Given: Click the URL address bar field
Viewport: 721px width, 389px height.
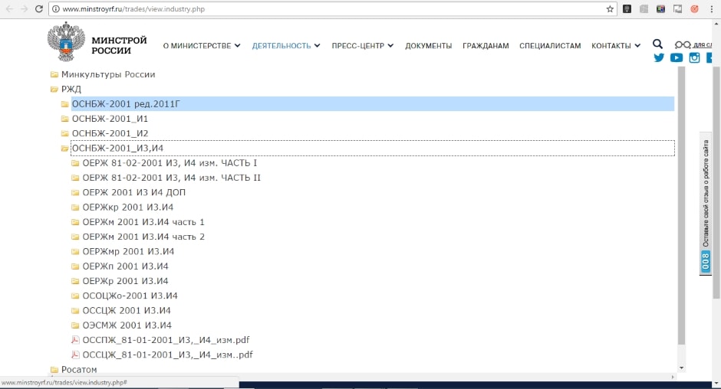Looking at the screenshot, I should 332,8.
